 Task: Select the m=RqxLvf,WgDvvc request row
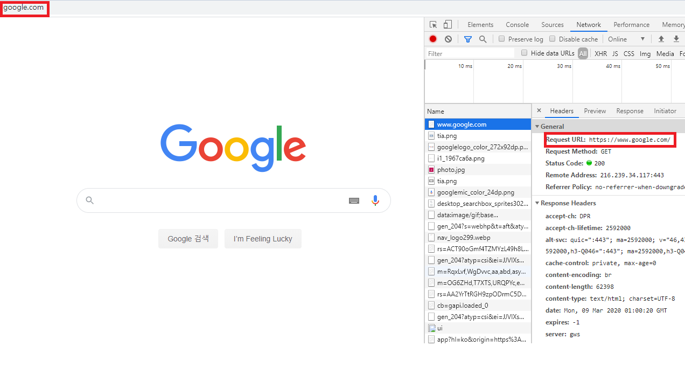pos(478,272)
